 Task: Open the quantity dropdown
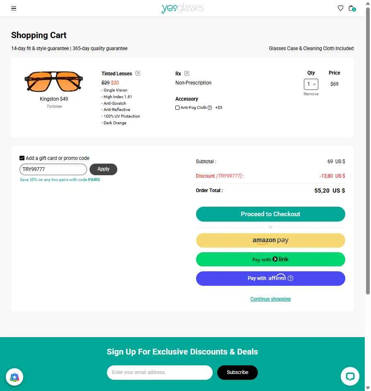(311, 84)
